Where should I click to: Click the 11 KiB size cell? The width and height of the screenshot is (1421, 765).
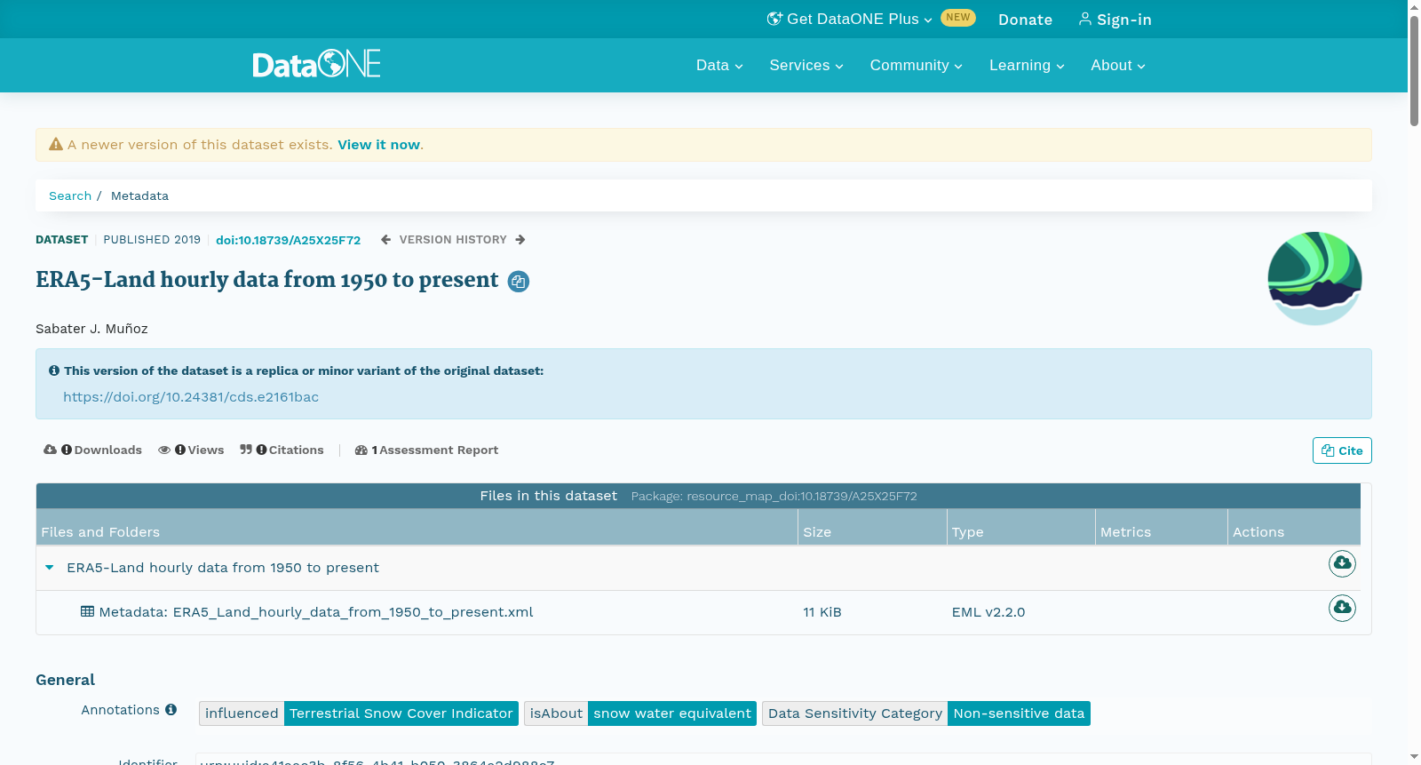822,612
